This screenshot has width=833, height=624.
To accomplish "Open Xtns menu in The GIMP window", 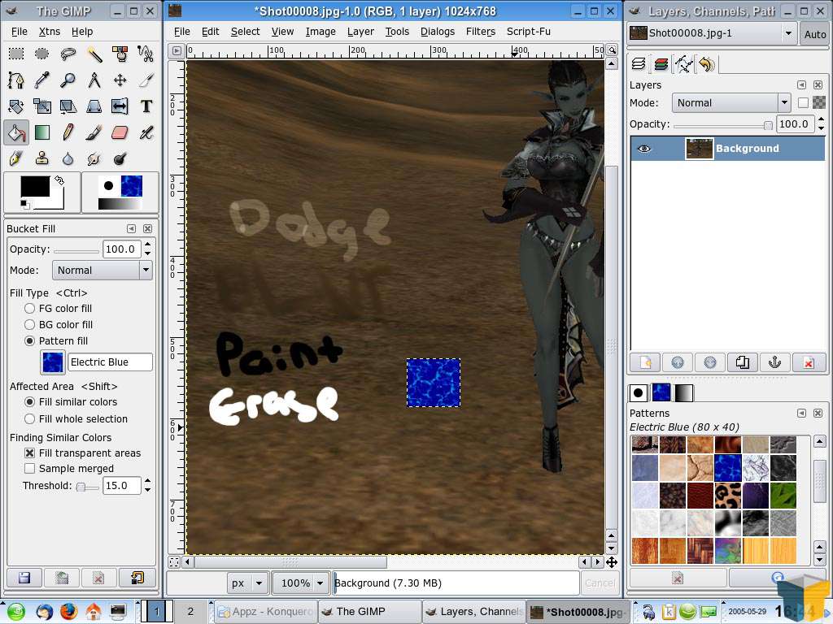I will 50,32.
